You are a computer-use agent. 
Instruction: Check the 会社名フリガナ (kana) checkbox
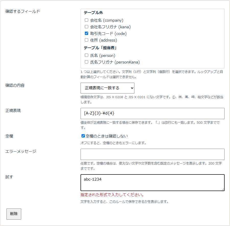pos(87,27)
